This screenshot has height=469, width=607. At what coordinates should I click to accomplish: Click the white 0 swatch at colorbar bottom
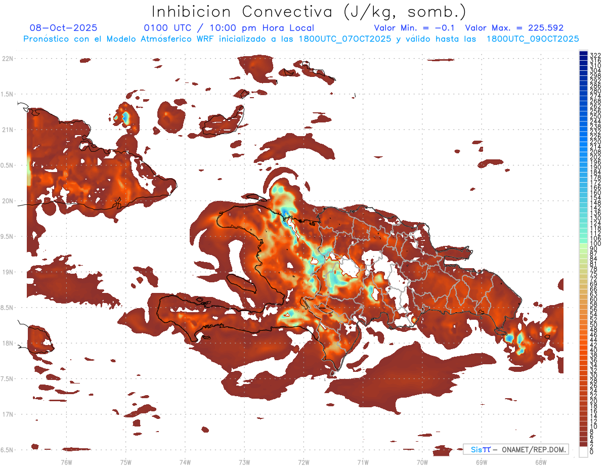tap(583, 452)
